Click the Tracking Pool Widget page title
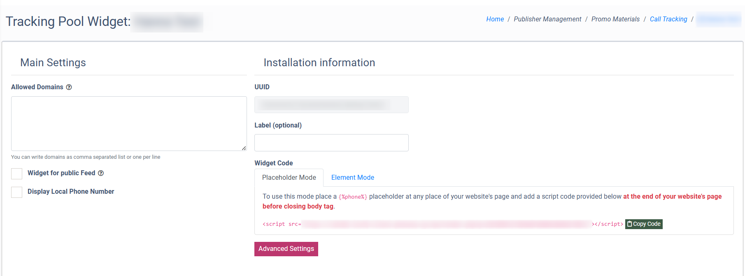This screenshot has width=745, height=276. point(68,21)
